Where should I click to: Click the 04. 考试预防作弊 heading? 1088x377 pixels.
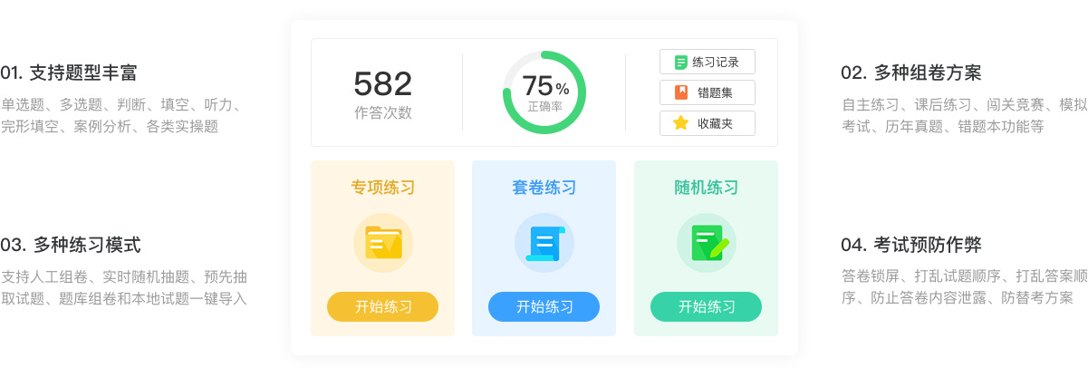tap(910, 245)
